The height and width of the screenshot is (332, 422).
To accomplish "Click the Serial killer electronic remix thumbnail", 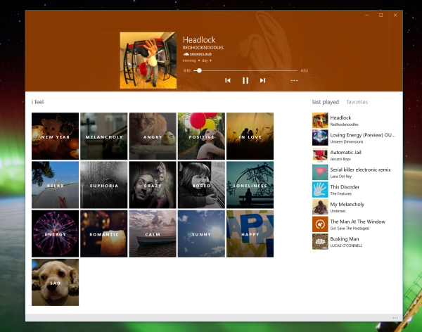I will [x=320, y=172].
